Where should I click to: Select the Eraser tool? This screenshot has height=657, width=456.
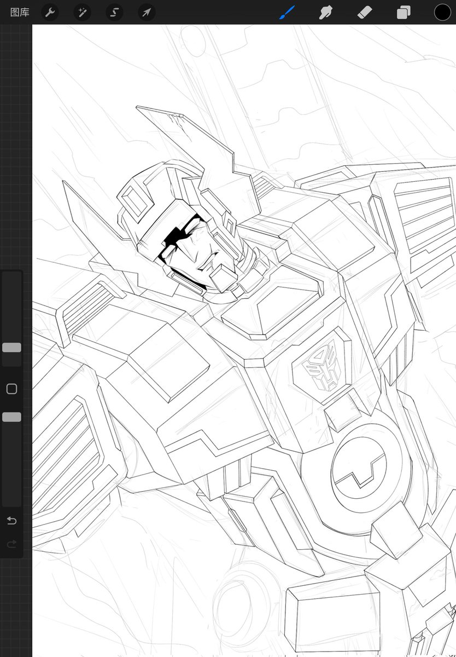coord(365,12)
